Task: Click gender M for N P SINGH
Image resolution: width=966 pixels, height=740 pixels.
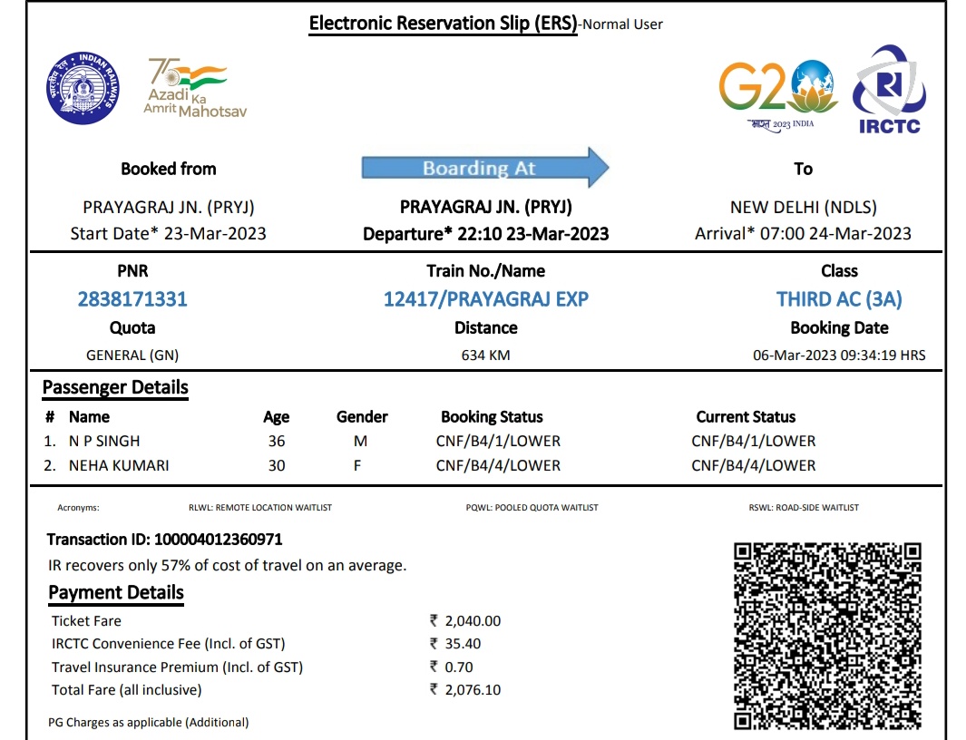Action: pos(360,441)
